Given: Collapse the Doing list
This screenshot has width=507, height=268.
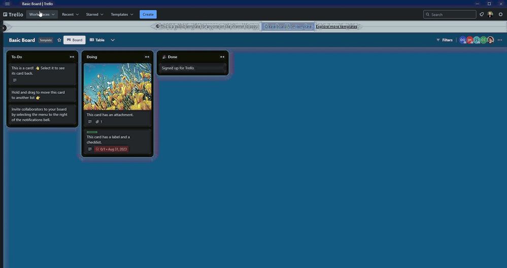Looking at the screenshot, I should pos(147,57).
